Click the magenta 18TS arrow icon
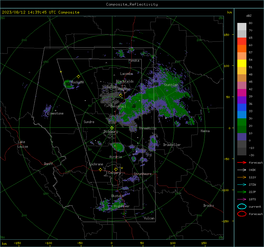The height and width of the screenshot is (247, 264). coord(242,199)
